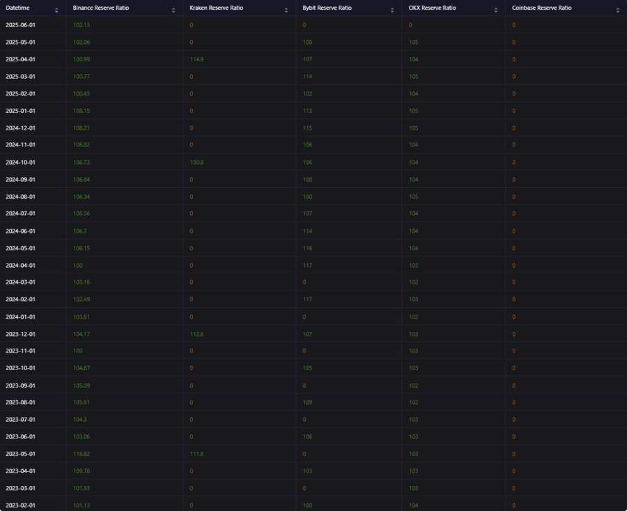Click Binance value 106.7
Viewport: 627px width, 511px height.
click(x=80, y=231)
